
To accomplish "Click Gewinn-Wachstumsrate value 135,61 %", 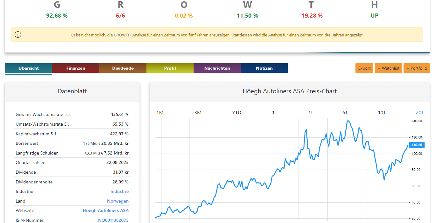I will pos(120,114).
